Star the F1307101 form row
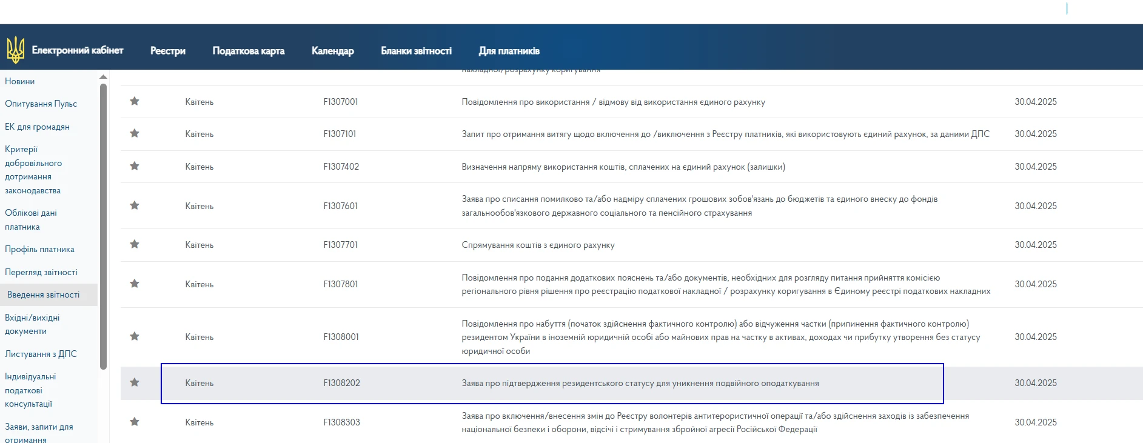The width and height of the screenshot is (1143, 443). pos(135,133)
